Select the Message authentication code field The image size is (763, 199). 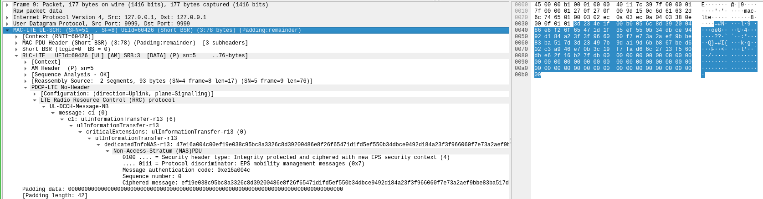pyautogui.click(x=186, y=170)
